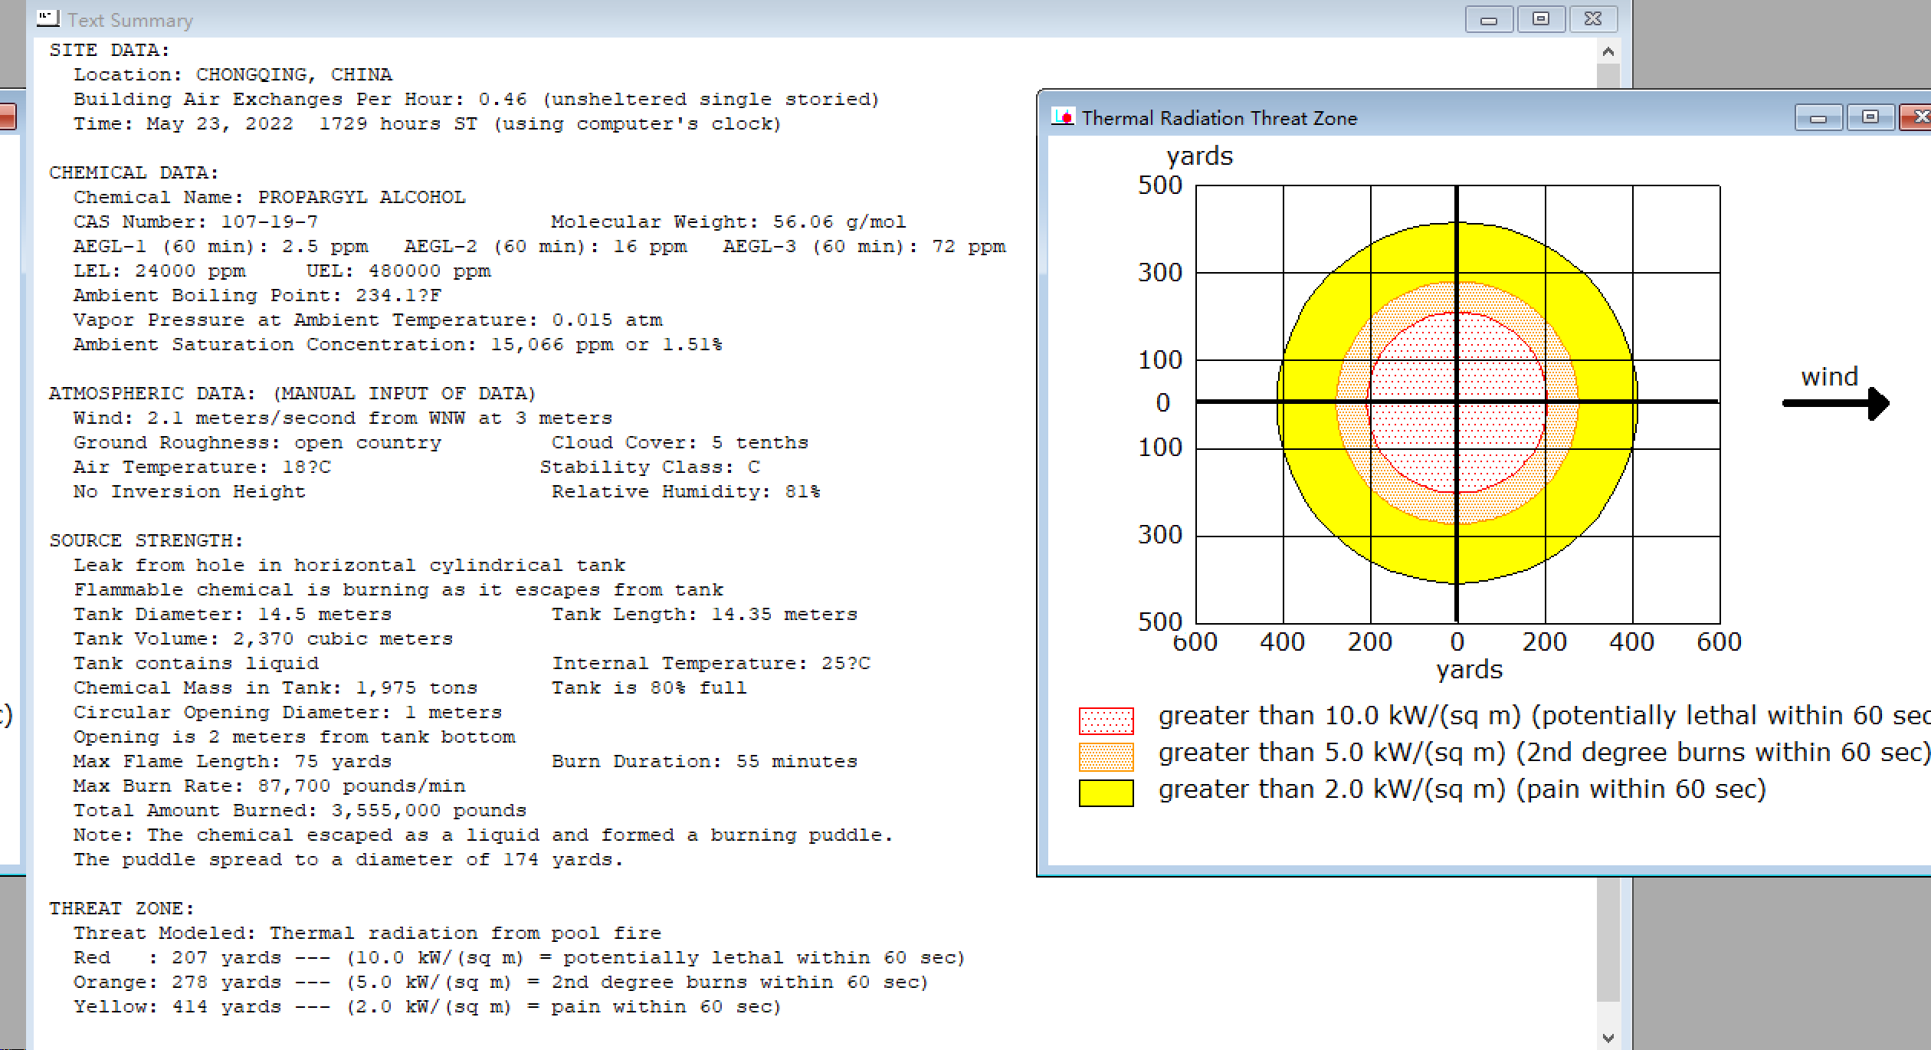This screenshot has height=1050, width=1931.
Task: Minimize the Text Summary window
Action: [1488, 20]
